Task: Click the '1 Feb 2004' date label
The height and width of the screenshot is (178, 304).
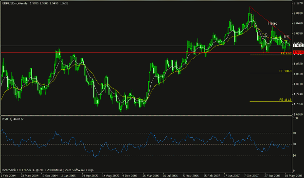Action: [8, 176]
